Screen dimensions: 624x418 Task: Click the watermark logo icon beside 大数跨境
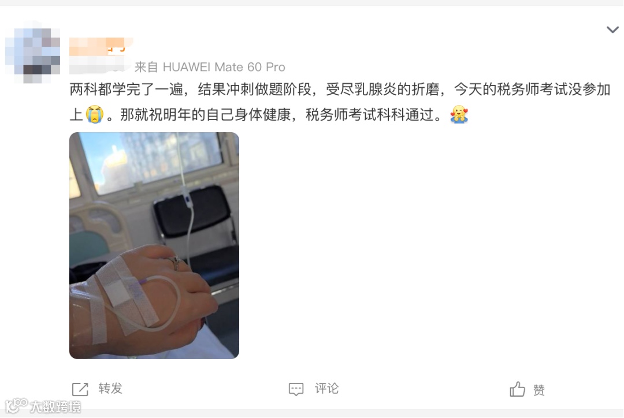(x=16, y=405)
